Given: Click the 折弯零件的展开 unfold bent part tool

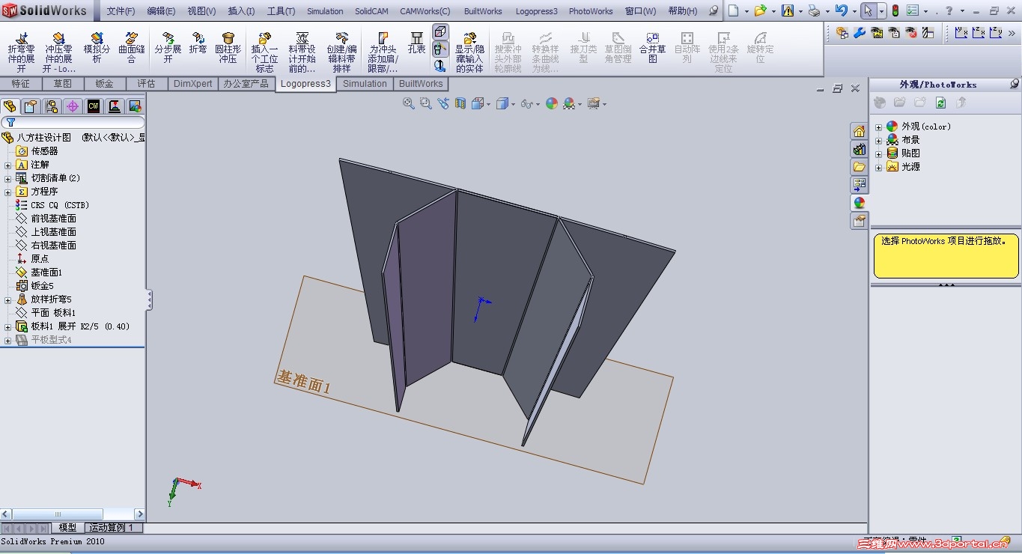Looking at the screenshot, I should (22, 52).
